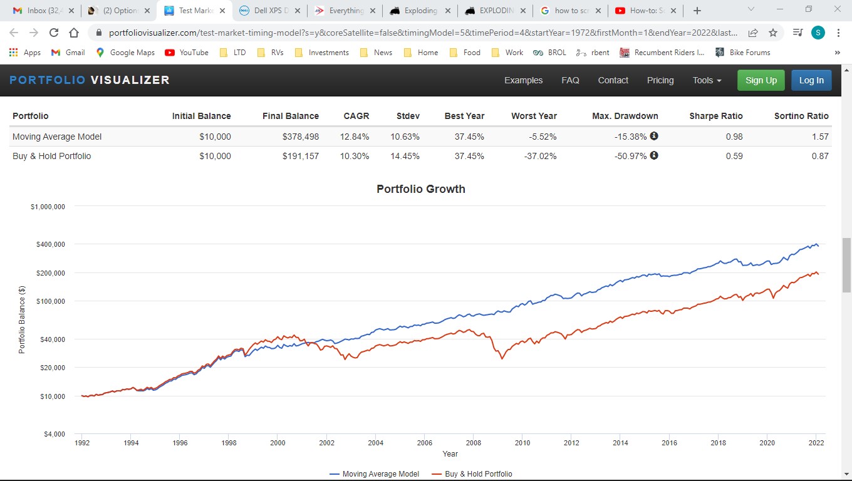Open the Investments bookmark folder
This screenshot has width=852, height=481.
pos(321,53)
